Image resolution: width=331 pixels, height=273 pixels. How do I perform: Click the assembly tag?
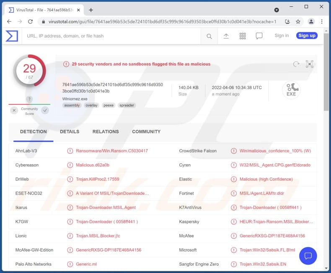point(72,105)
